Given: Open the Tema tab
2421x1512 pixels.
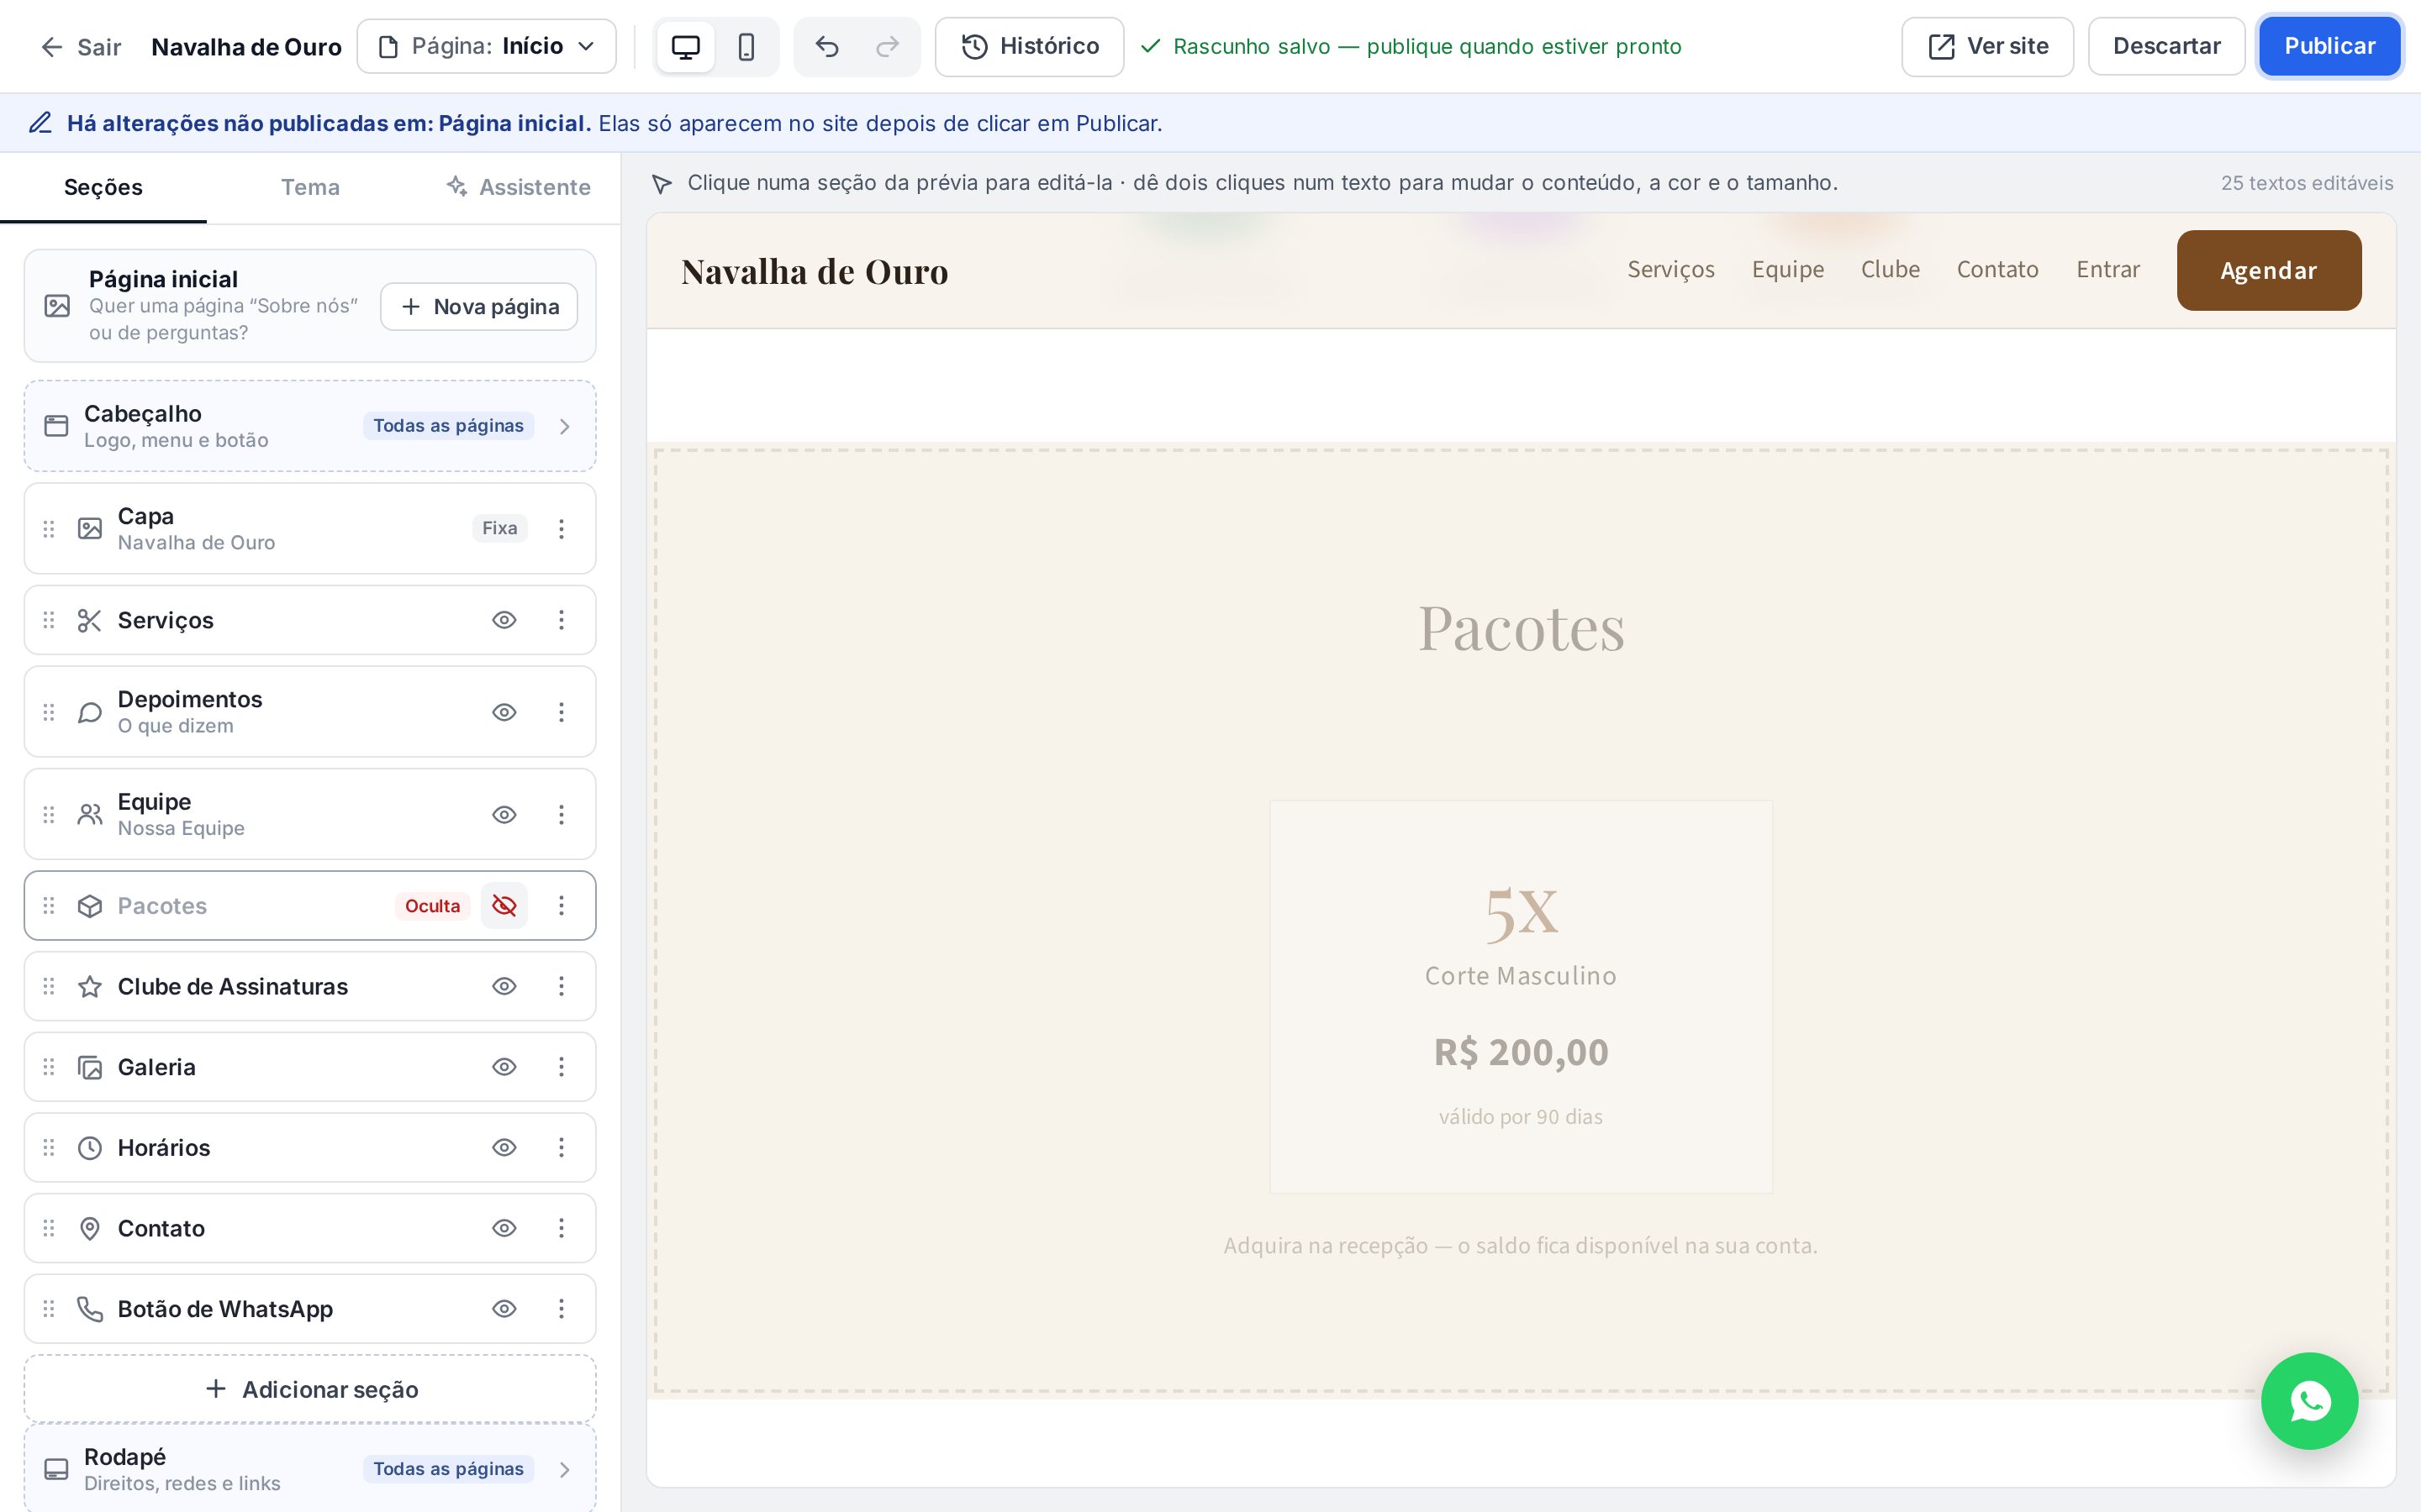Looking at the screenshot, I should point(310,187).
